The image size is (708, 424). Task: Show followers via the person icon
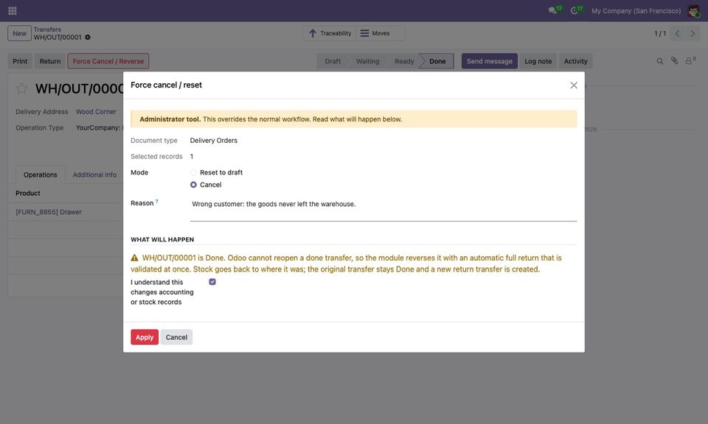(690, 61)
